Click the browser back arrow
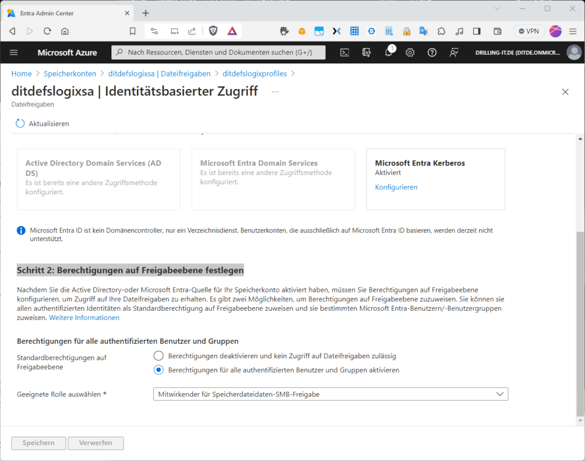 (x=13, y=31)
